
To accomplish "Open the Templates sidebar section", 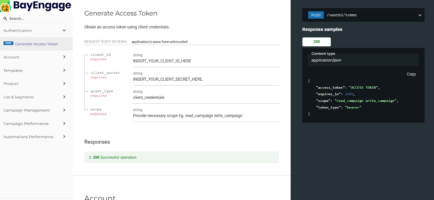I will [13, 71].
